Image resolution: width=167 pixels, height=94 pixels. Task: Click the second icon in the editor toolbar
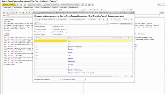[7, 13]
